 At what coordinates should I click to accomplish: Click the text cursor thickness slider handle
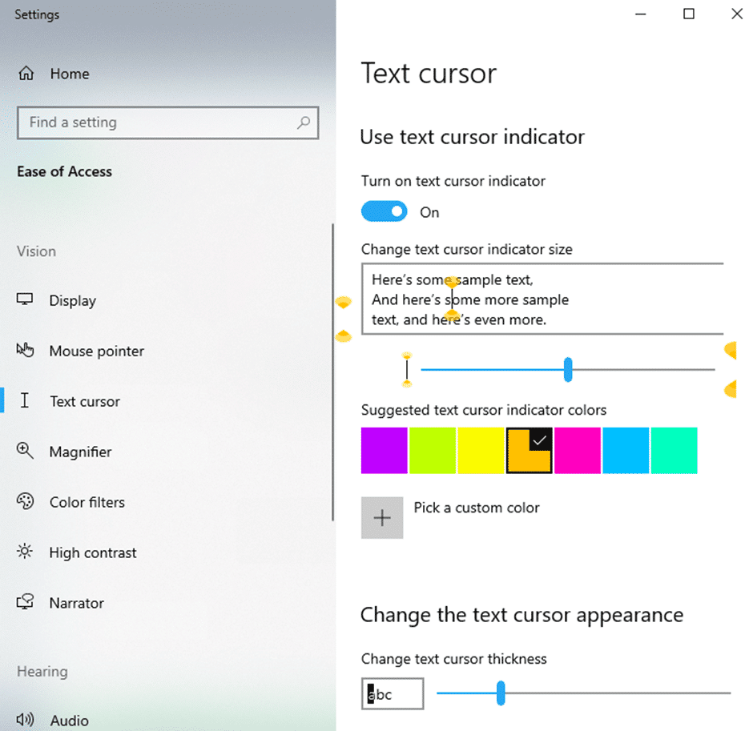[x=501, y=693]
